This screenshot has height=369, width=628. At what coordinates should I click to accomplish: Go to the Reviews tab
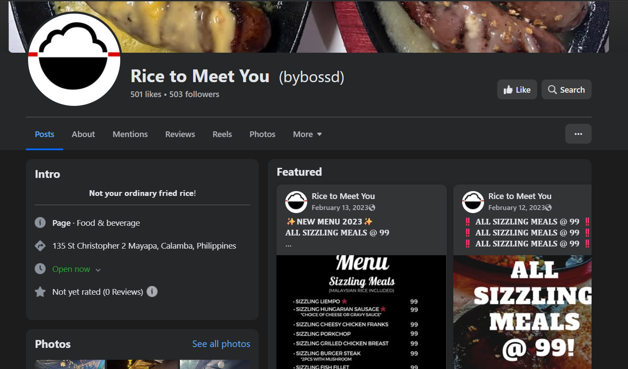[180, 134]
